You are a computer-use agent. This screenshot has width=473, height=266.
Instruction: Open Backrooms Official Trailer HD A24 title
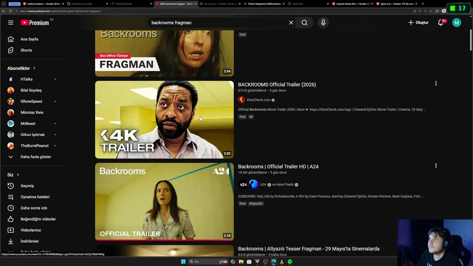[x=278, y=167]
